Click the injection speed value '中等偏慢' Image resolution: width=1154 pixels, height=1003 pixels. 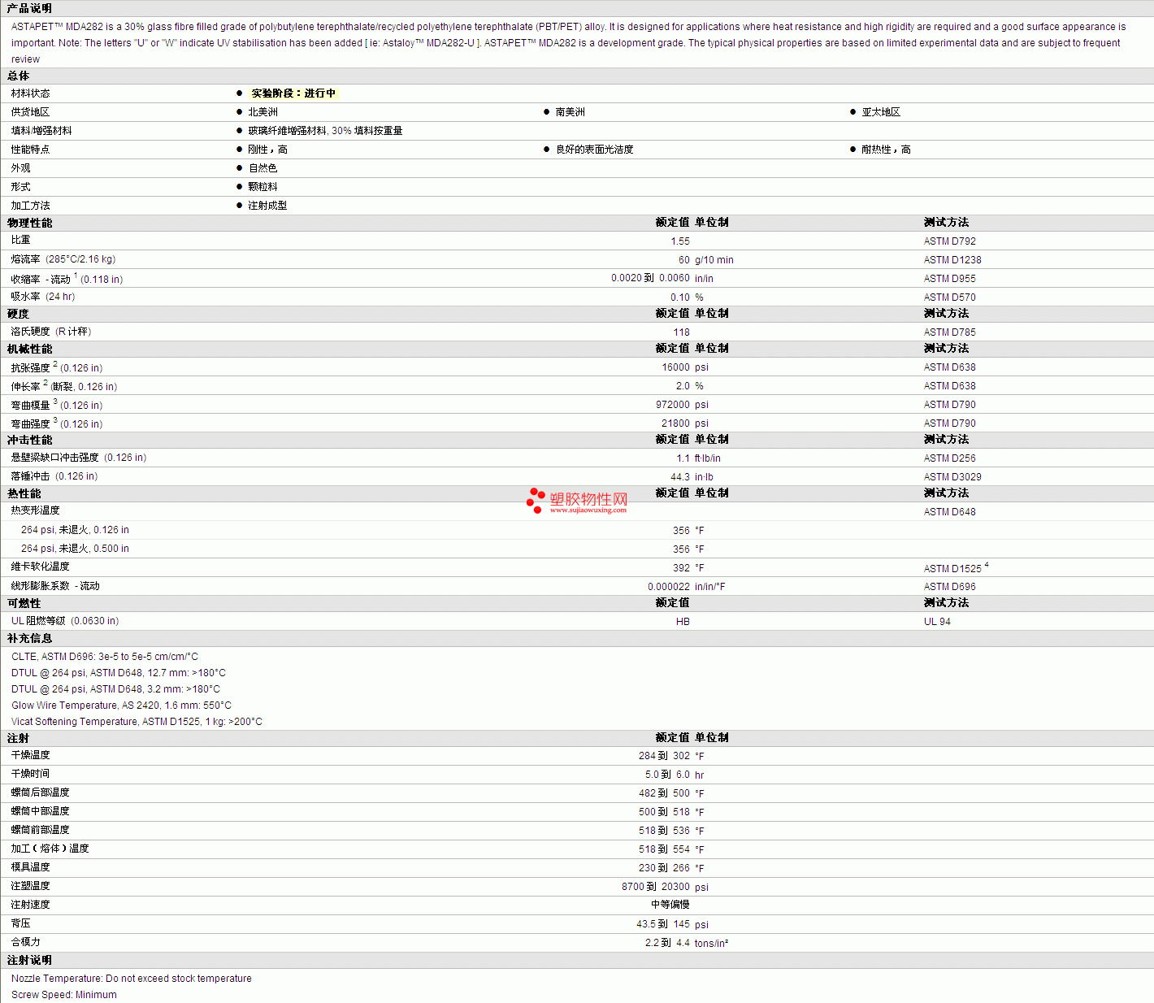670,905
